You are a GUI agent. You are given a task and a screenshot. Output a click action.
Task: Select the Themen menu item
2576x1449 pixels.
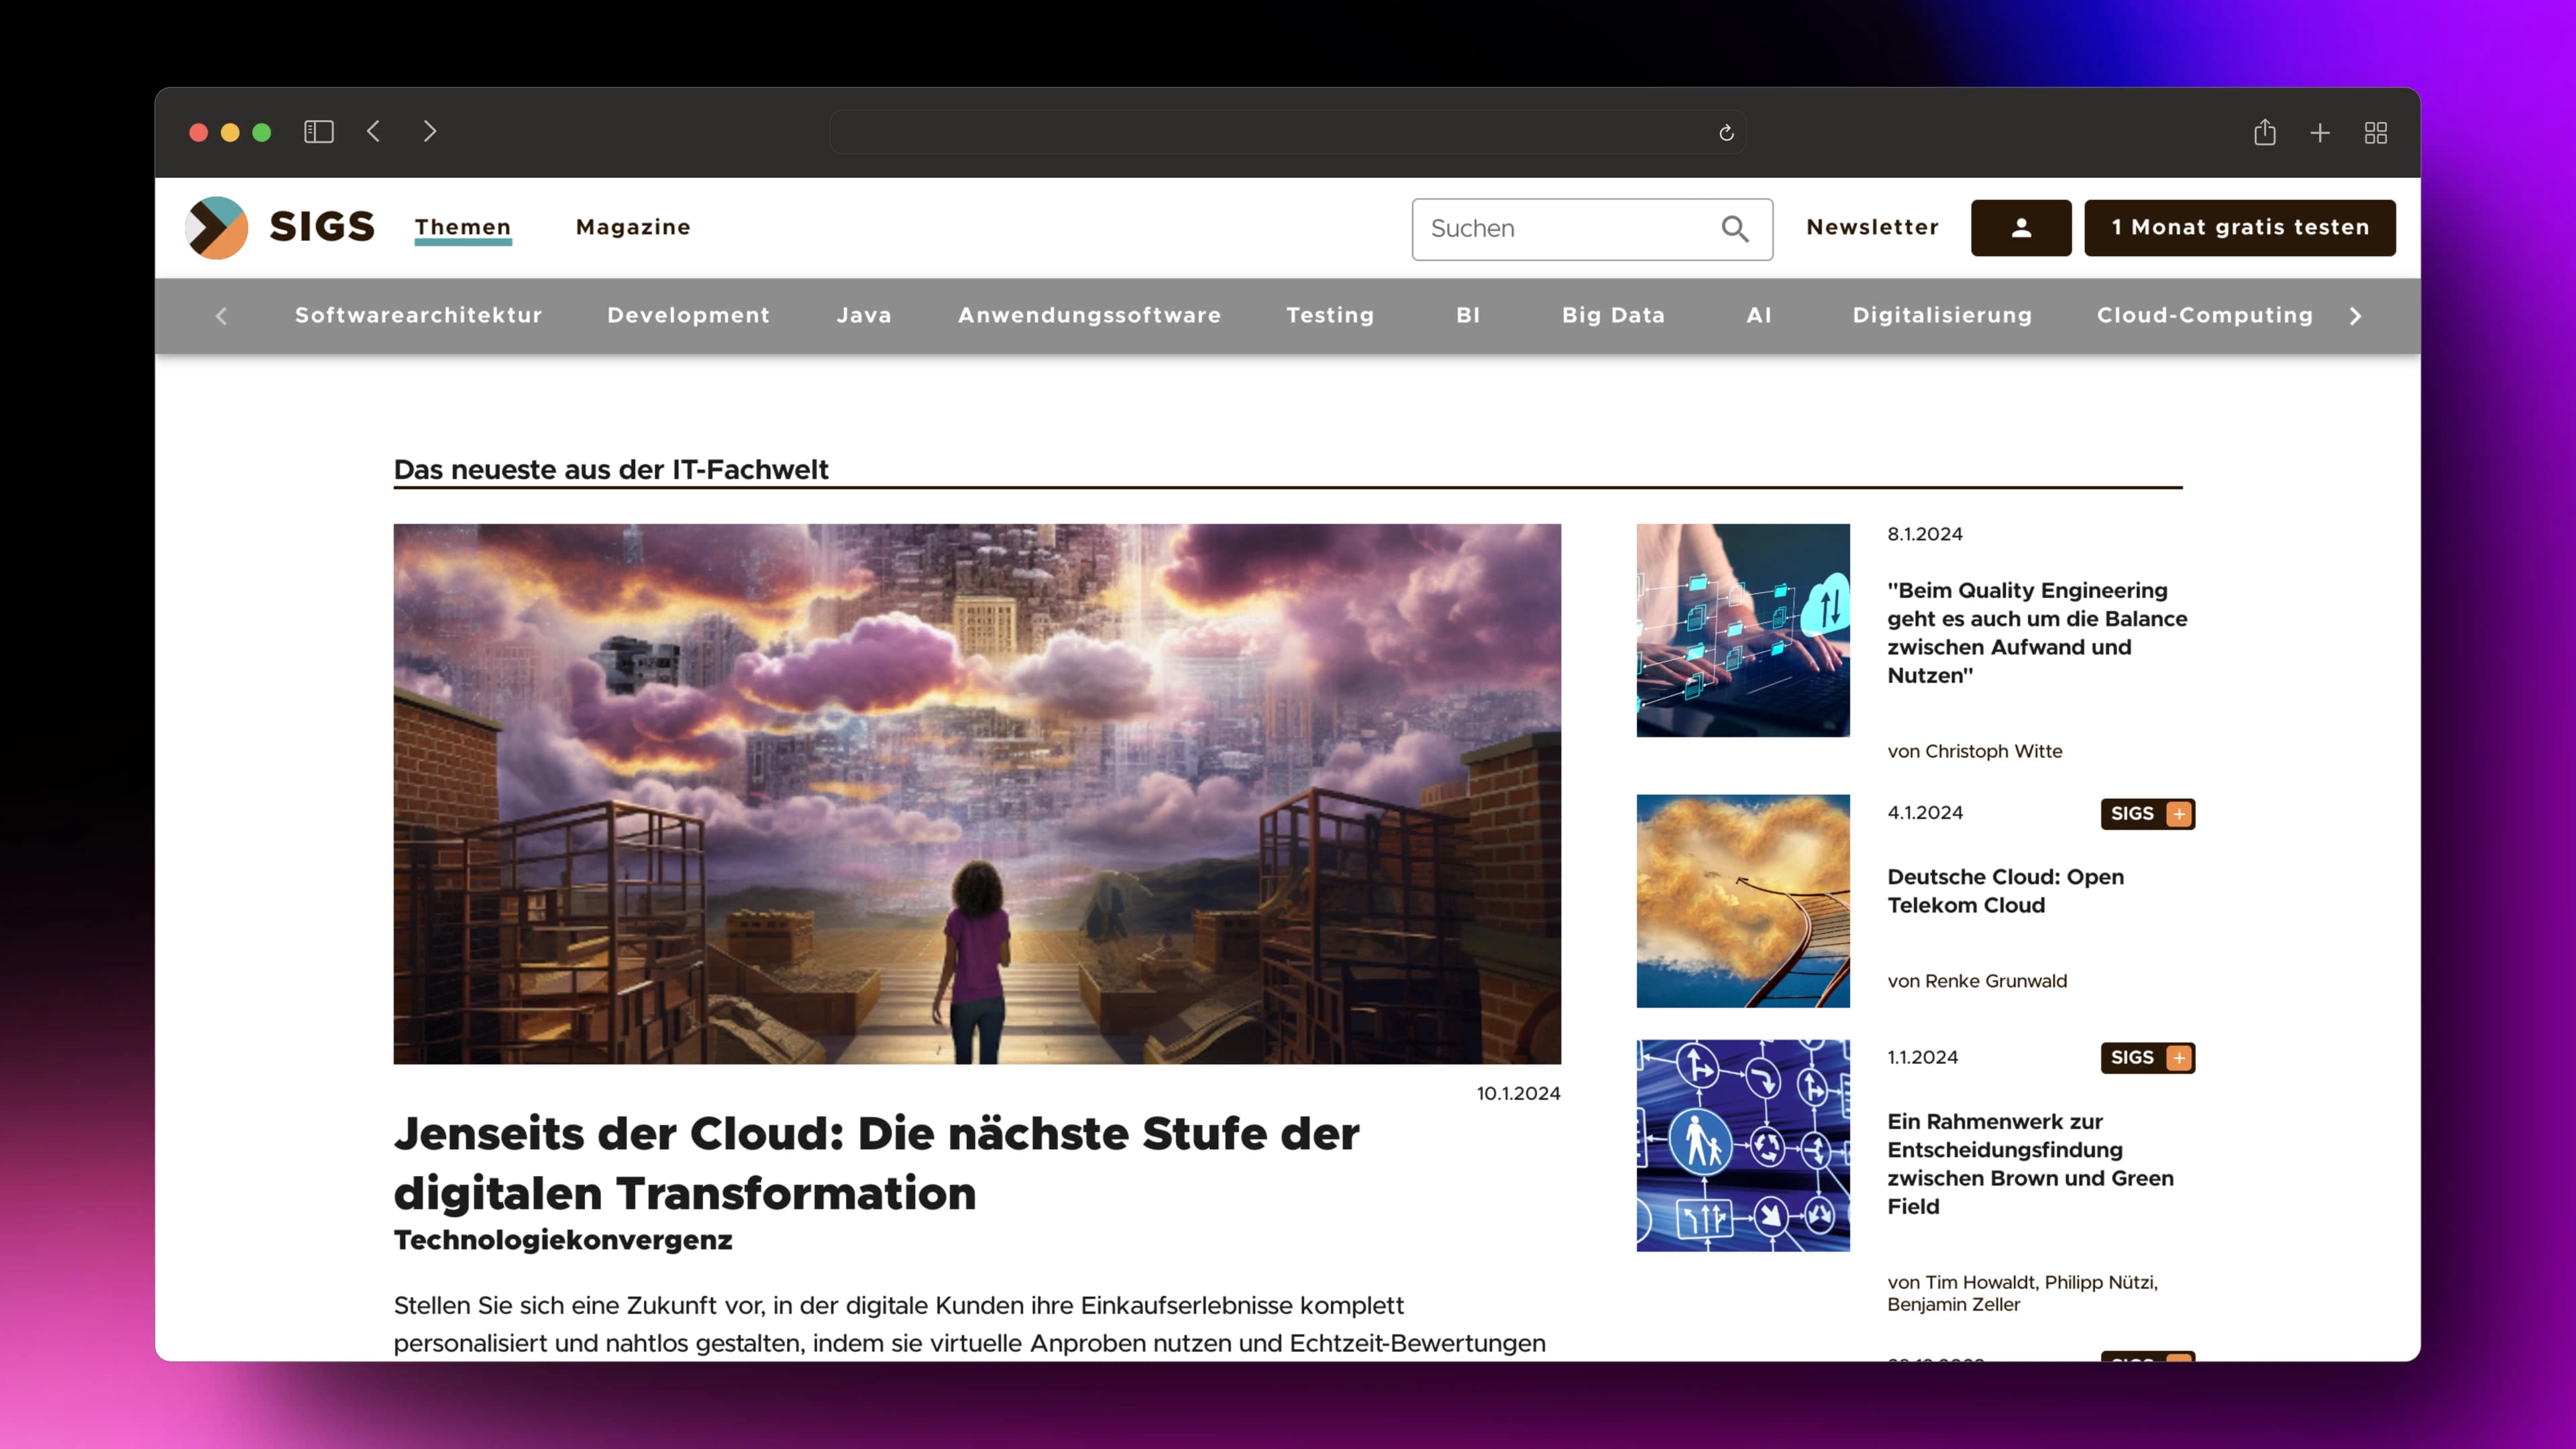coord(463,227)
